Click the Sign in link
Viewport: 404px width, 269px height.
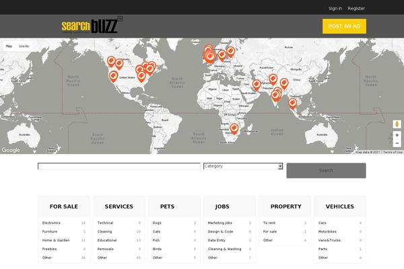pyautogui.click(x=335, y=8)
